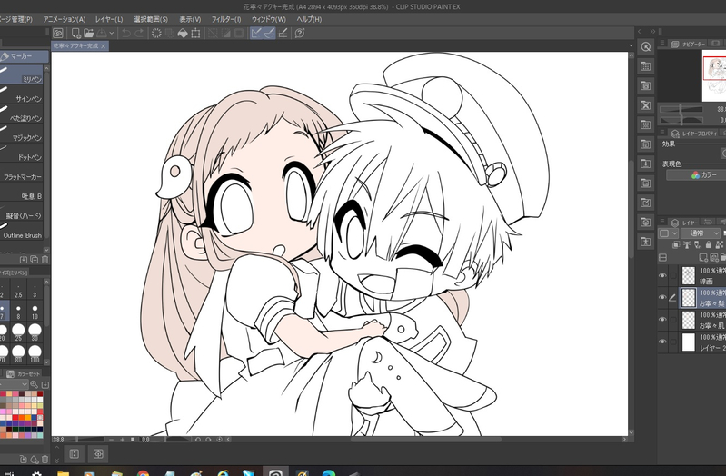Viewport: 726px width, 476px height.
Task: Open レイヤー(L) menu
Action: pos(109,19)
